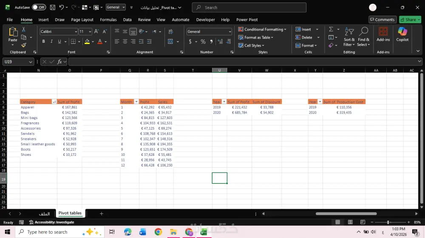The height and width of the screenshot is (238, 425).
Task: Open Category pivot filter dropdown
Action: (x=54, y=102)
